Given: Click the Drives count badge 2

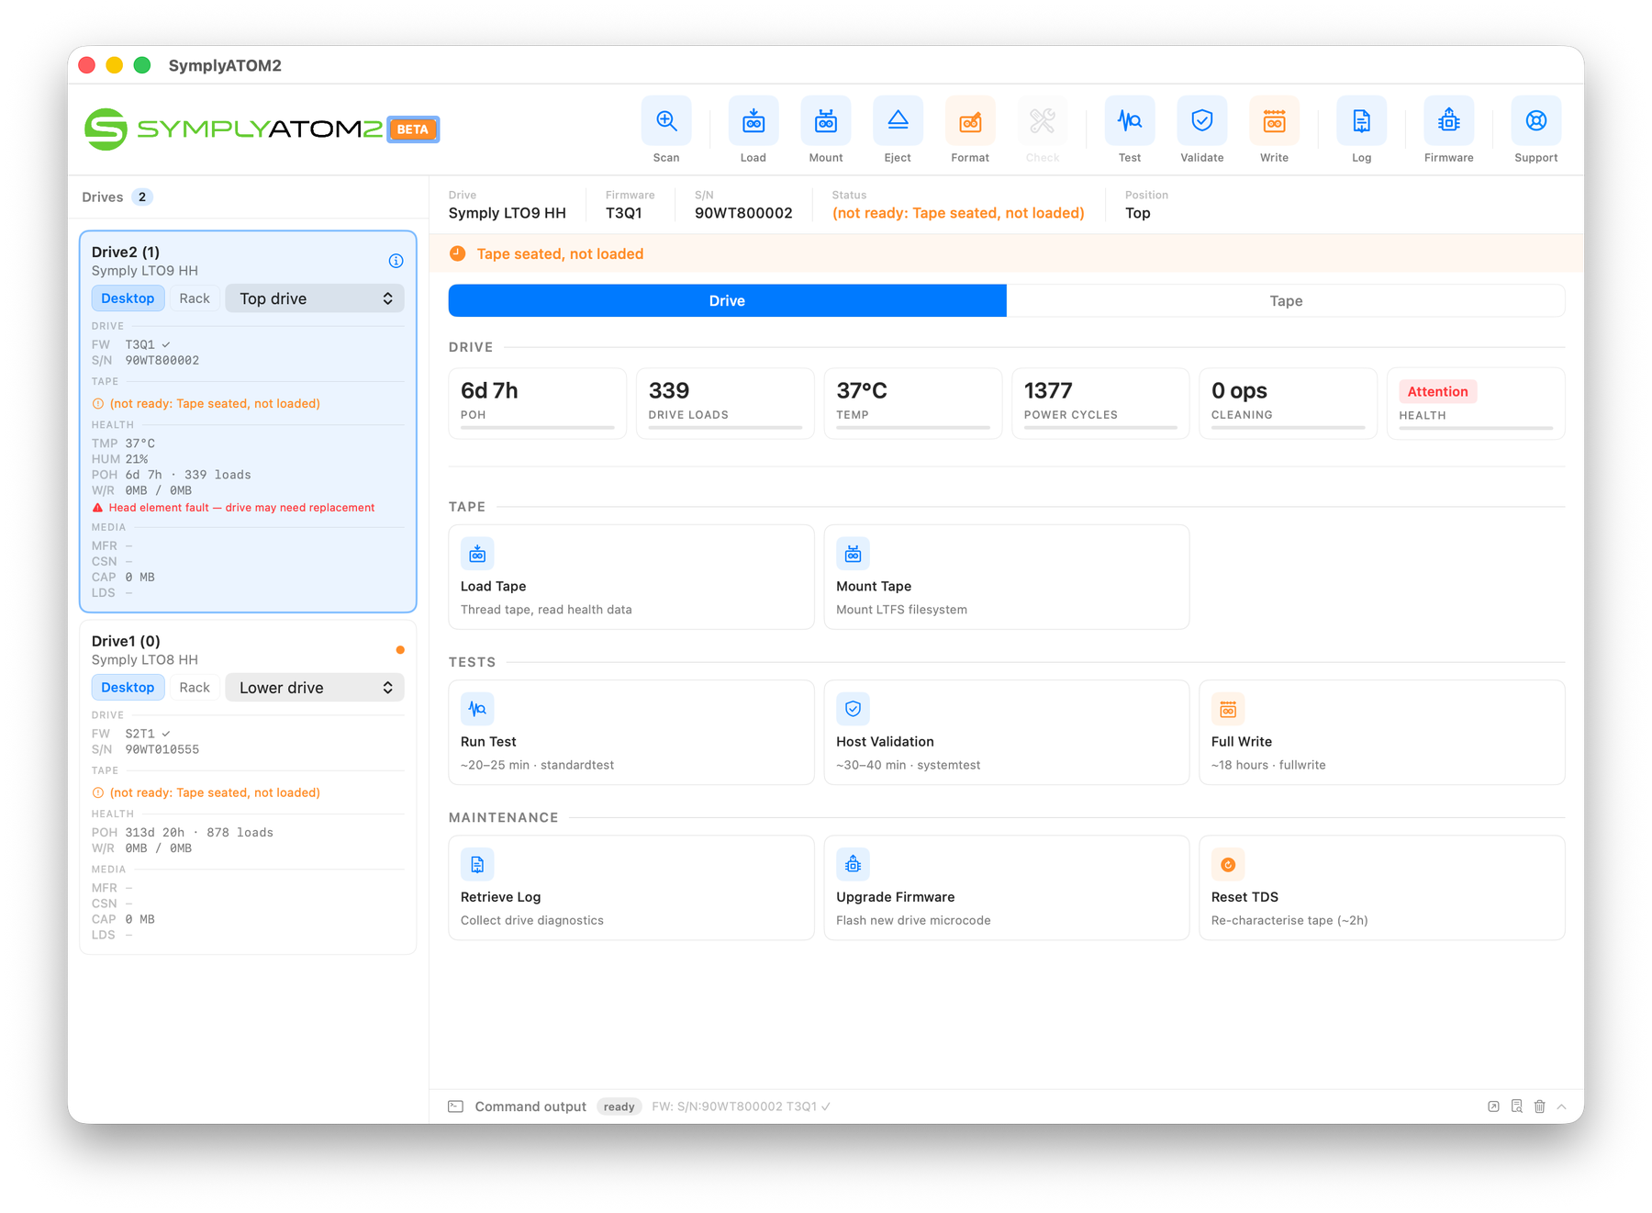Looking at the screenshot, I should (142, 197).
